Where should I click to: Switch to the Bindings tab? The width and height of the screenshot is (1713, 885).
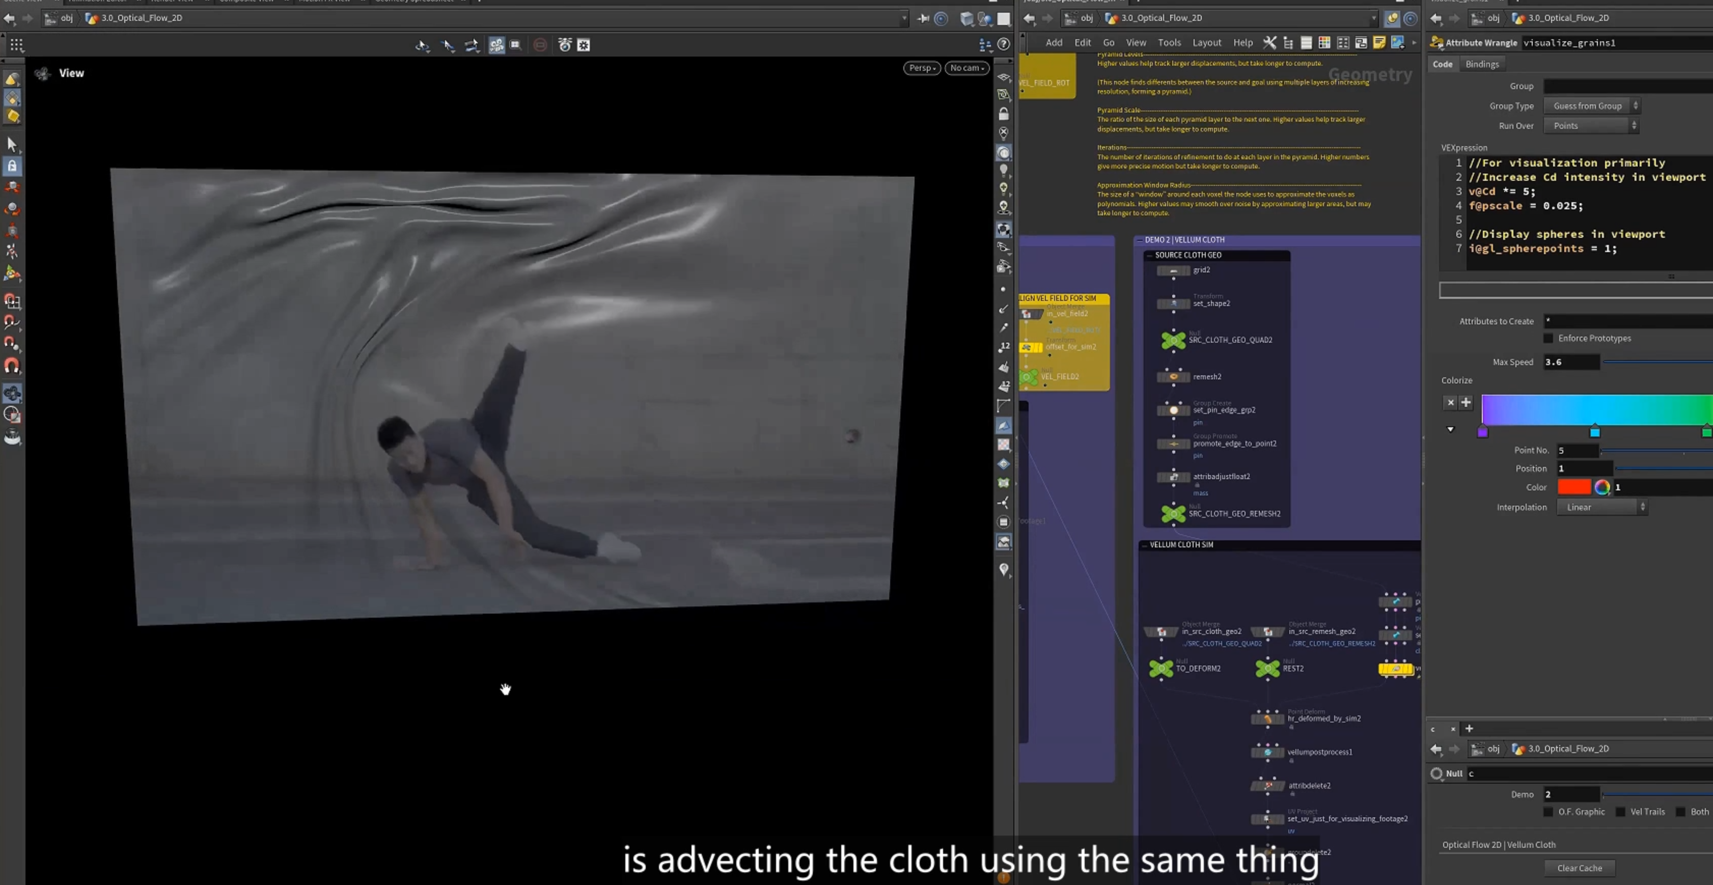(1482, 64)
